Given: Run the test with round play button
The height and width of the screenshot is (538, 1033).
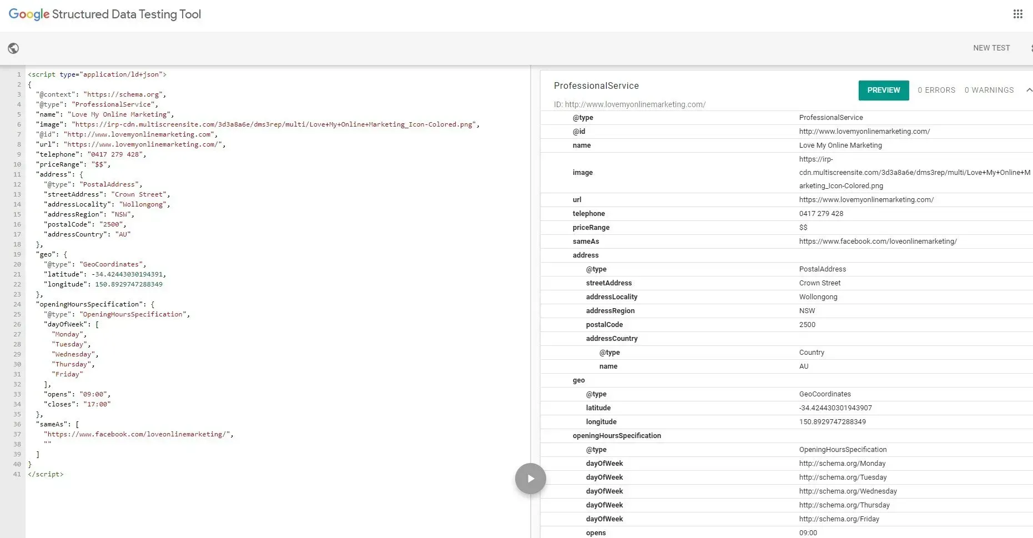Looking at the screenshot, I should pyautogui.click(x=530, y=479).
